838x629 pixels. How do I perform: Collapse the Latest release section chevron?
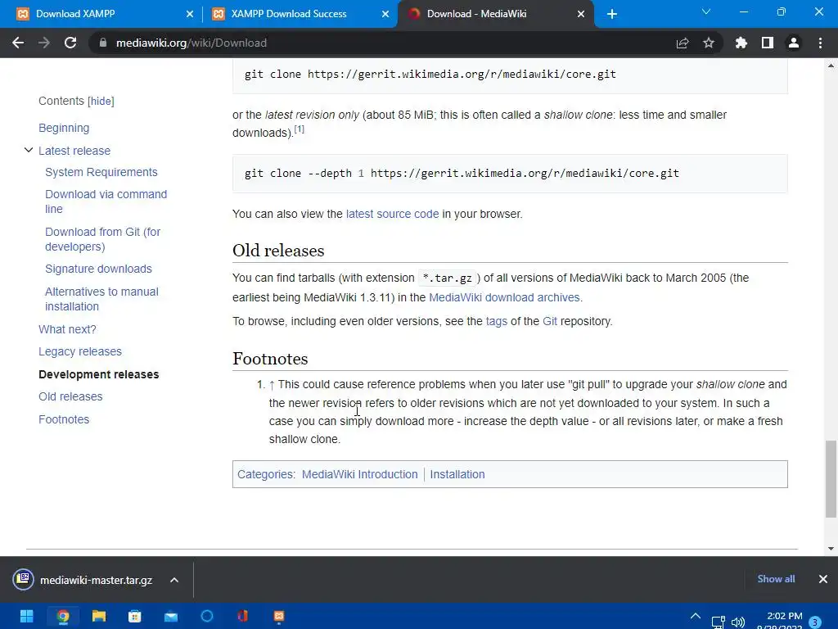pyautogui.click(x=29, y=151)
